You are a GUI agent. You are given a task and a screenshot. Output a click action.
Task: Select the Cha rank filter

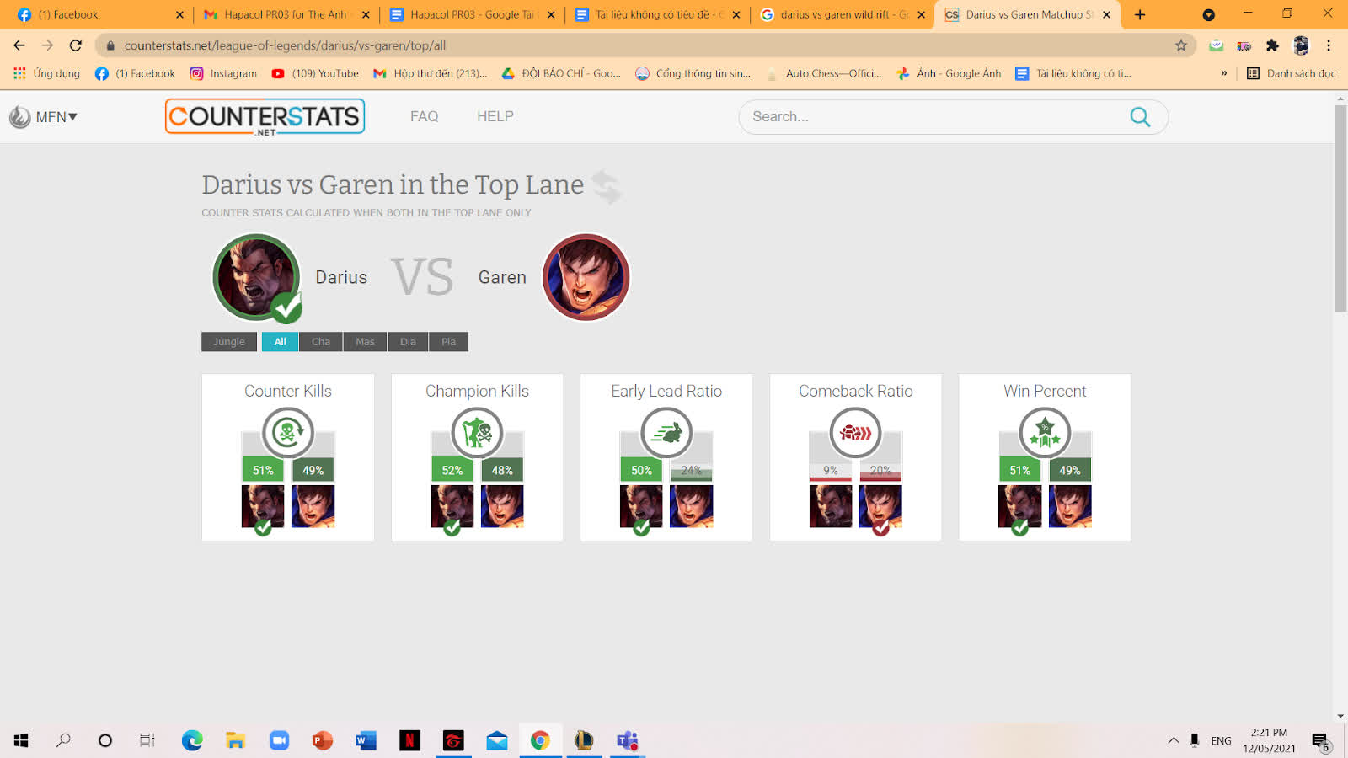(321, 342)
